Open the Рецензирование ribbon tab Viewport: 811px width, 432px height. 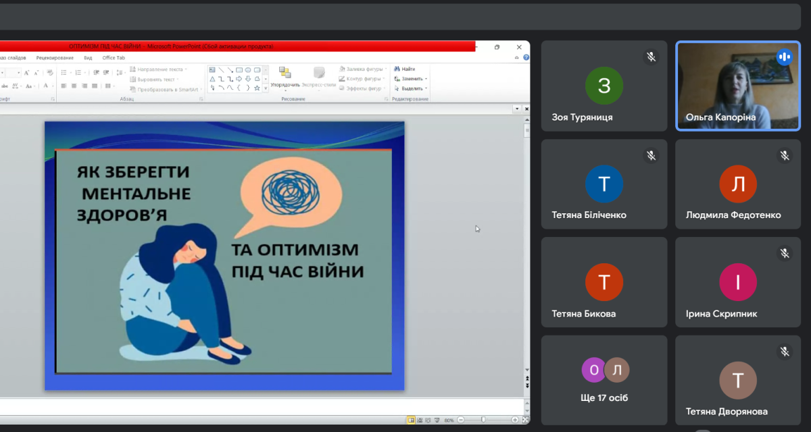pos(55,57)
